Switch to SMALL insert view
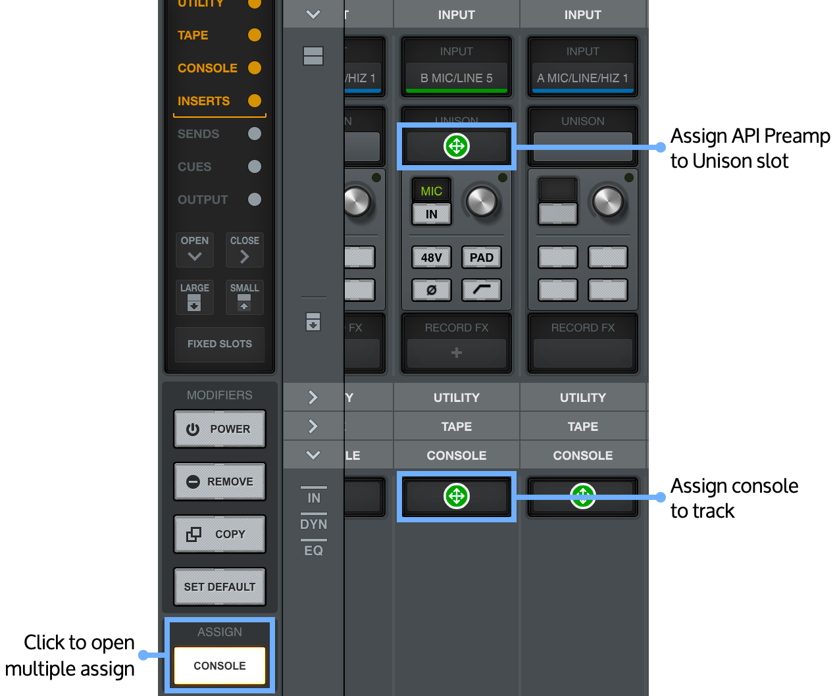The width and height of the screenshot is (837, 696). tap(245, 297)
